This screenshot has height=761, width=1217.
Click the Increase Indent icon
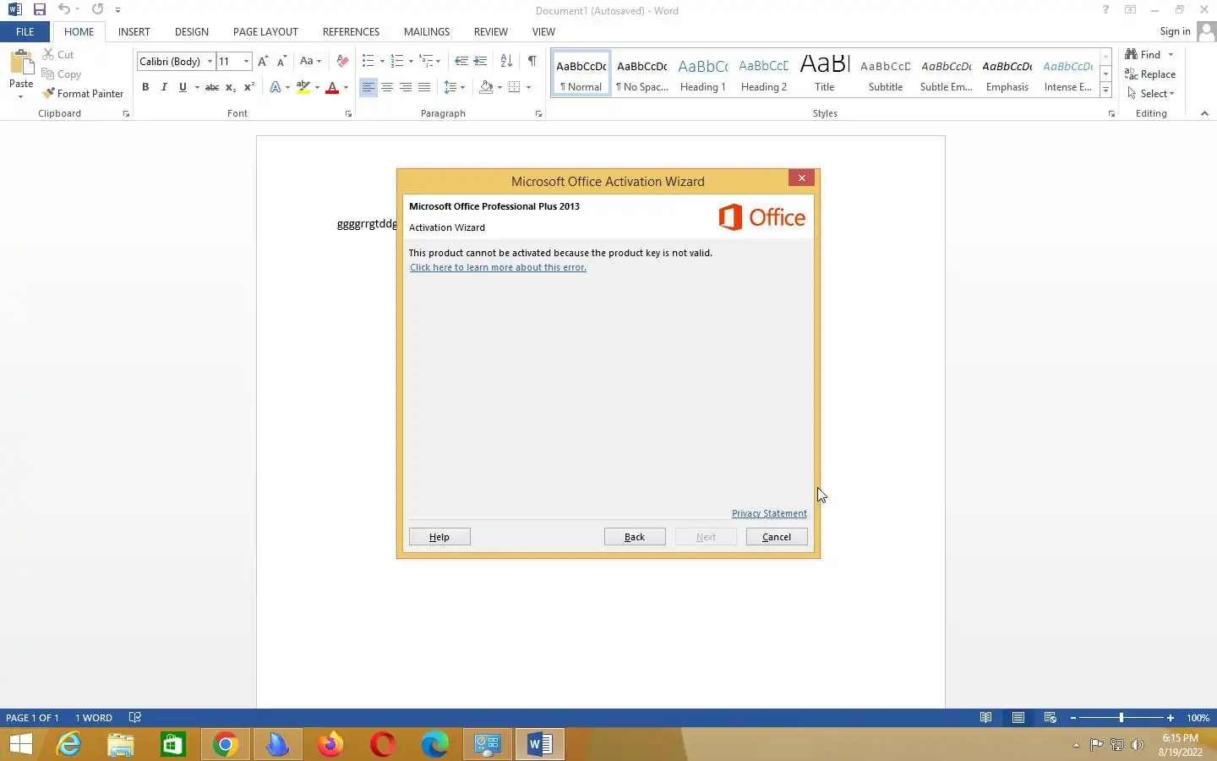(480, 61)
